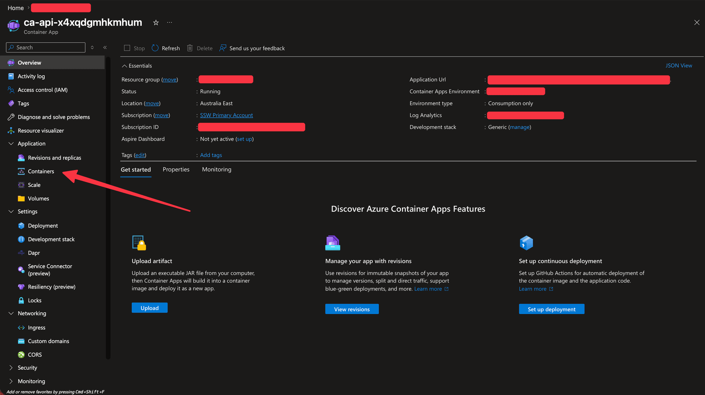Click the continuous deployment feature icon
This screenshot has height=395, width=705.
coord(526,243)
